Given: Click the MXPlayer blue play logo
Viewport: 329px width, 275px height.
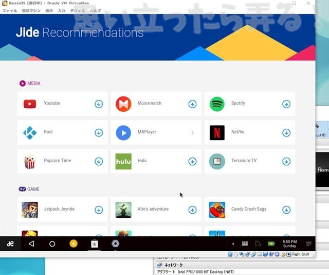Looking at the screenshot, I should click(123, 133).
